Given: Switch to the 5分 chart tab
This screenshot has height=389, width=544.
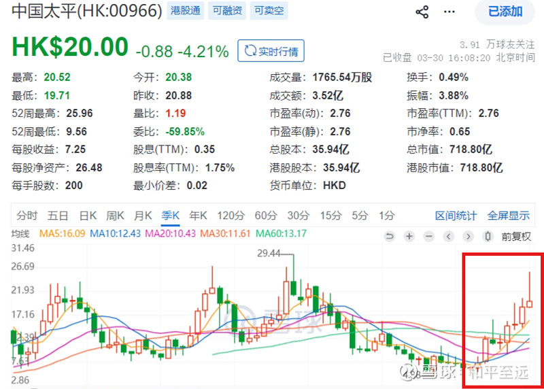Looking at the screenshot, I should click(360, 216).
